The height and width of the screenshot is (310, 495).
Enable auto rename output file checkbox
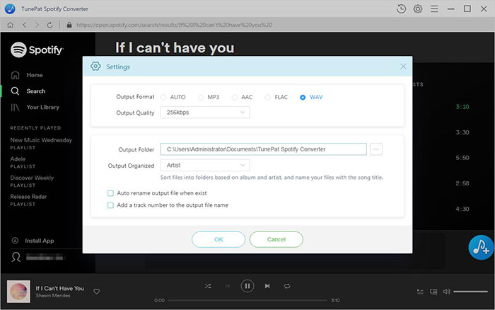pos(110,193)
